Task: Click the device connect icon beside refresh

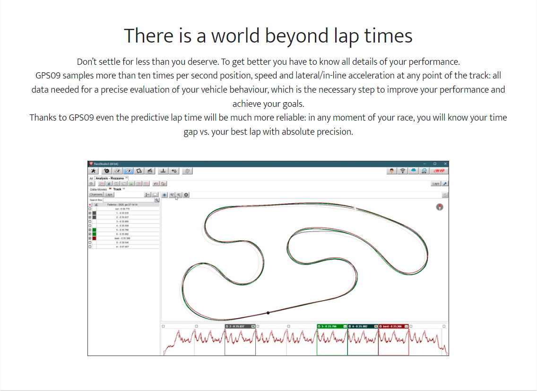Action: [x=174, y=171]
